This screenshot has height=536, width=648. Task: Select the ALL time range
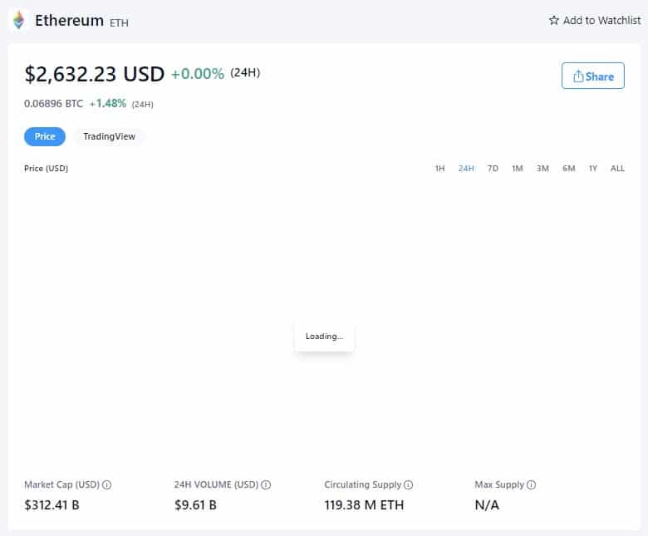(x=617, y=168)
